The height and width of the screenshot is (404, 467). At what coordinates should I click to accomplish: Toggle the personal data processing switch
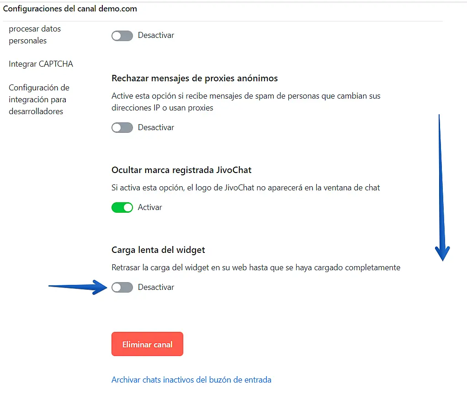122,36
